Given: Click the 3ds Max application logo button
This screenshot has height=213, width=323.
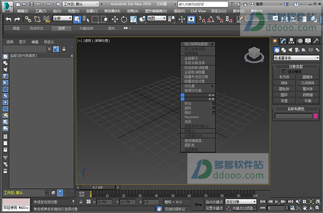Looking at the screenshot, I should (x=8, y=6).
